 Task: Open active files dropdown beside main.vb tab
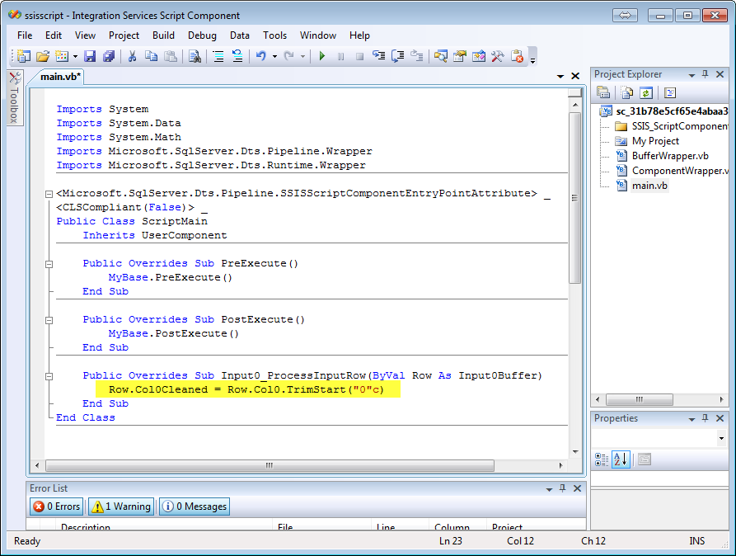[x=560, y=76]
